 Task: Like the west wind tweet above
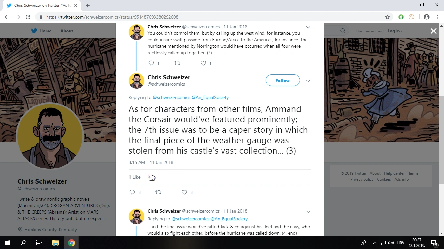[203, 63]
